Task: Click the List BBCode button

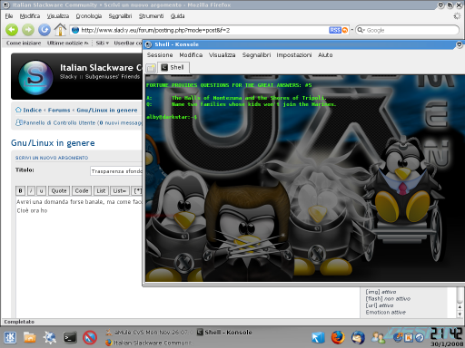Action: (101, 191)
